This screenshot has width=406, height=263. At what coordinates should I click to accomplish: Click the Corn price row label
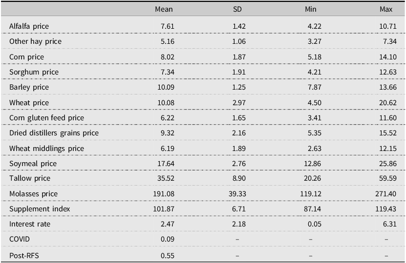tap(27, 57)
